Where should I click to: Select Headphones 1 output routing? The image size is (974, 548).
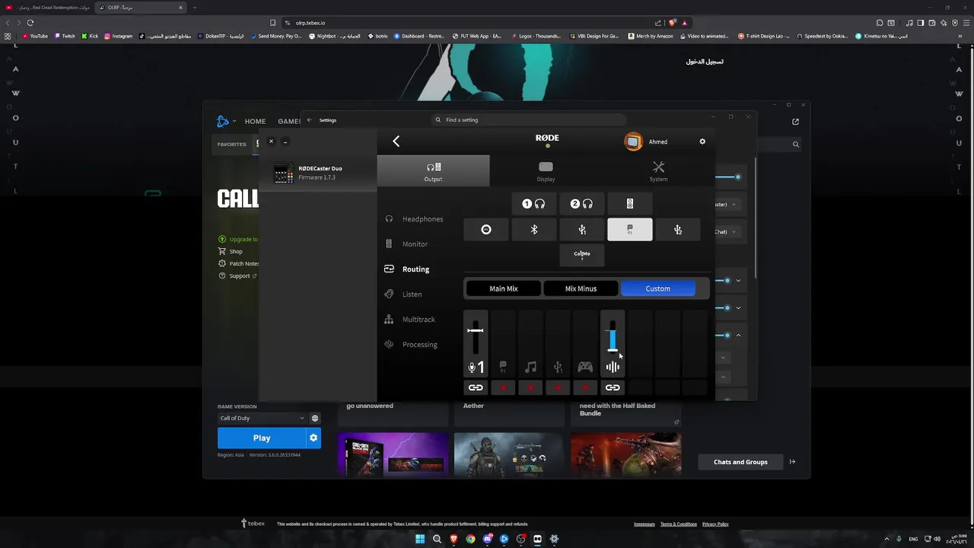coord(534,204)
